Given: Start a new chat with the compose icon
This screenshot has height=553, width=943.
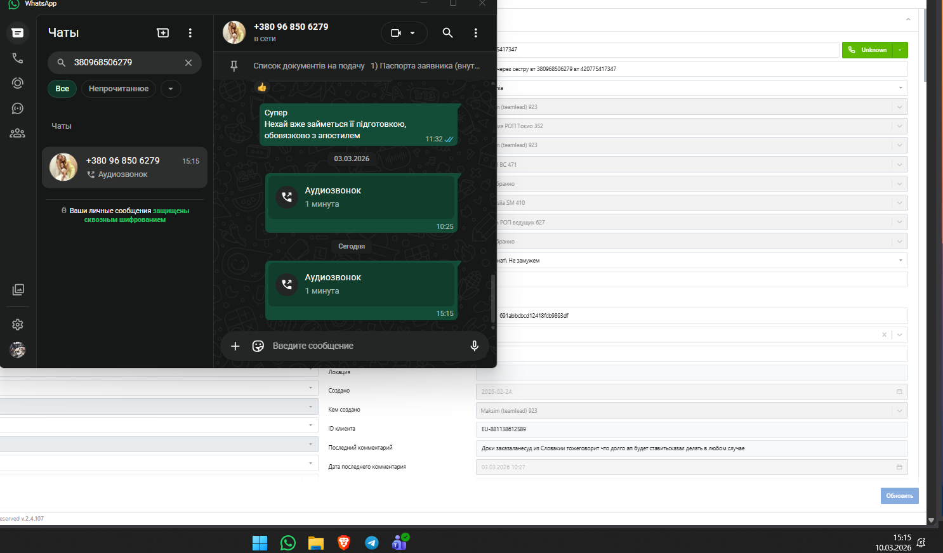Looking at the screenshot, I should point(163,33).
